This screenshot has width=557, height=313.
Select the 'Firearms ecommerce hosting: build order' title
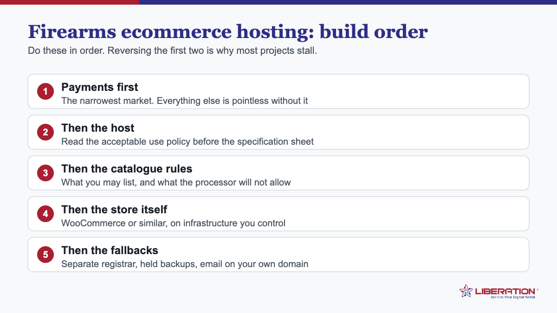click(x=228, y=32)
